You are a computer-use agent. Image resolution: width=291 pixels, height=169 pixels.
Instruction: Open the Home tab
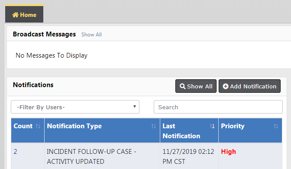[x=24, y=14]
